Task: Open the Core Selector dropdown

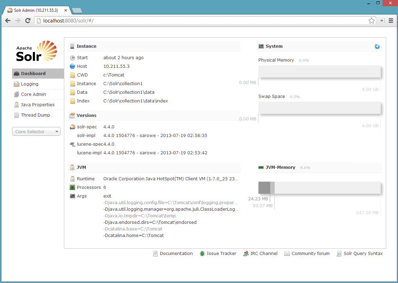Action: pyautogui.click(x=36, y=131)
